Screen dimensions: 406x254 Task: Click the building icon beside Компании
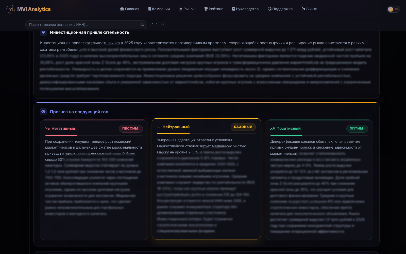pos(150,9)
